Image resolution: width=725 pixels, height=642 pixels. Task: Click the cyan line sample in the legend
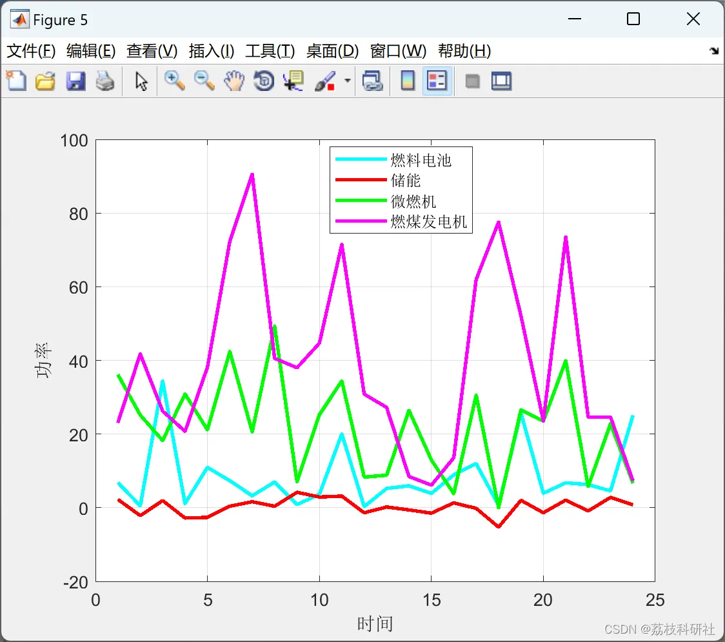(361, 159)
